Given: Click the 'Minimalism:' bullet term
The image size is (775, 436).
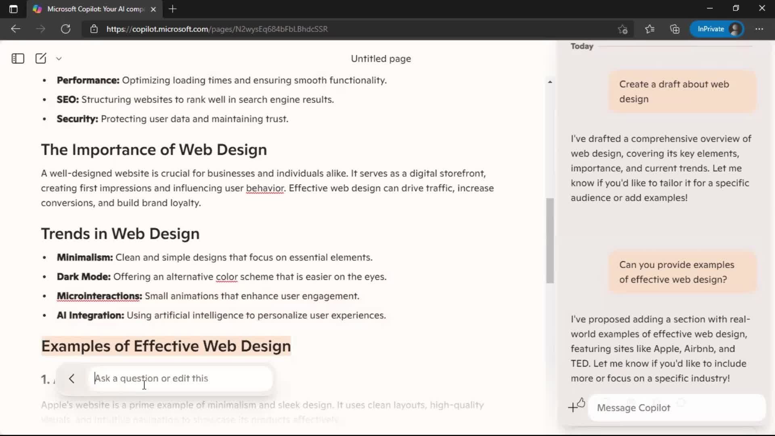Looking at the screenshot, I should coord(85,258).
